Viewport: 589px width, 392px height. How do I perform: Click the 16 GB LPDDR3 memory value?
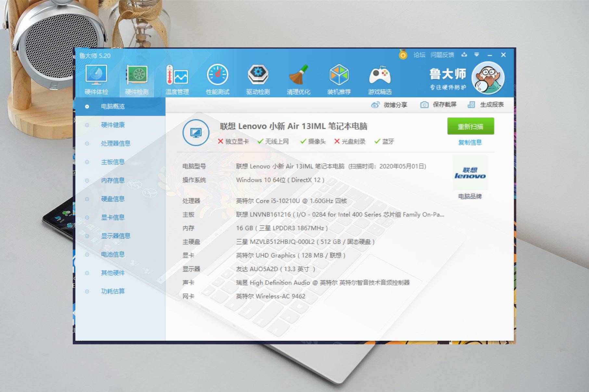point(282,228)
